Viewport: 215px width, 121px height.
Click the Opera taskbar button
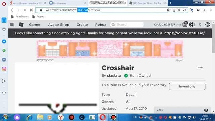103,117
